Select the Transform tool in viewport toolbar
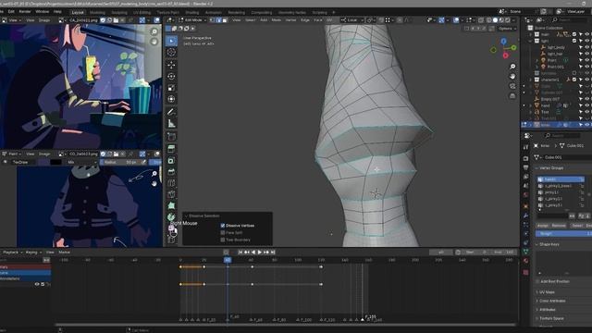The width and height of the screenshot is (592, 333). pos(171,99)
